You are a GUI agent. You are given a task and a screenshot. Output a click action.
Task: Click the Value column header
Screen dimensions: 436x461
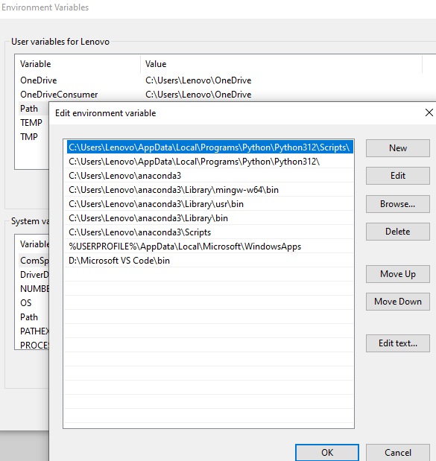tap(281, 64)
